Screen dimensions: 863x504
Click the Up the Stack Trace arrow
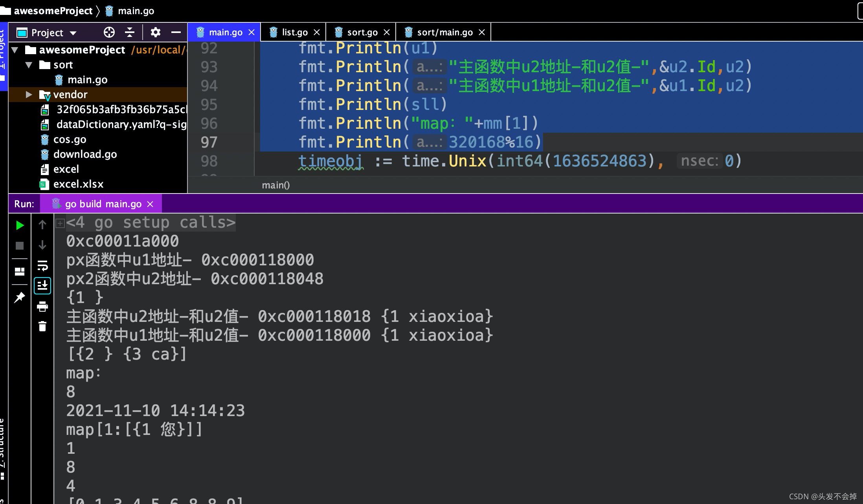coord(42,225)
